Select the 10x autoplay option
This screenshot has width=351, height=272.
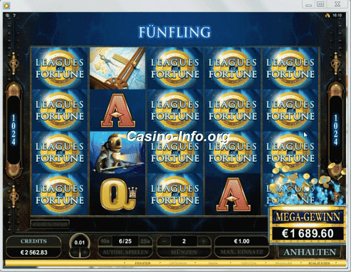coord(105,241)
